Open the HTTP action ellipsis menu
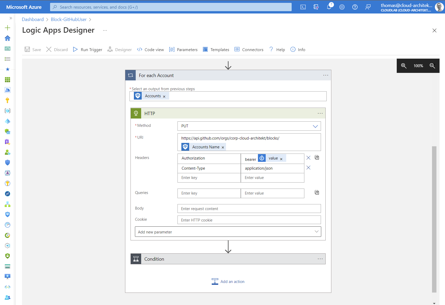The image size is (445, 305). (320, 113)
